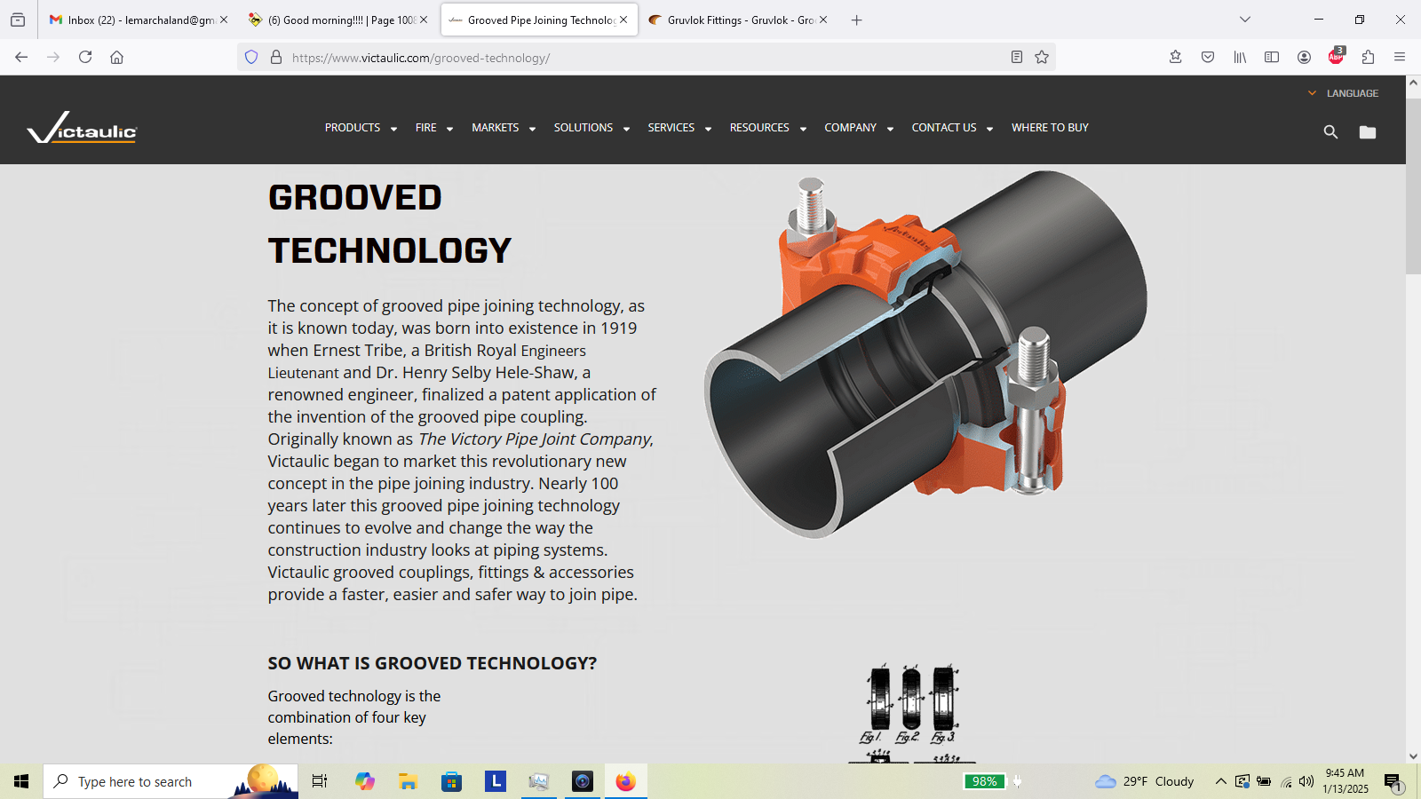Screen dimensions: 1421x799
Task: Click the grooved coupling cutaway image
Action: tap(925, 353)
